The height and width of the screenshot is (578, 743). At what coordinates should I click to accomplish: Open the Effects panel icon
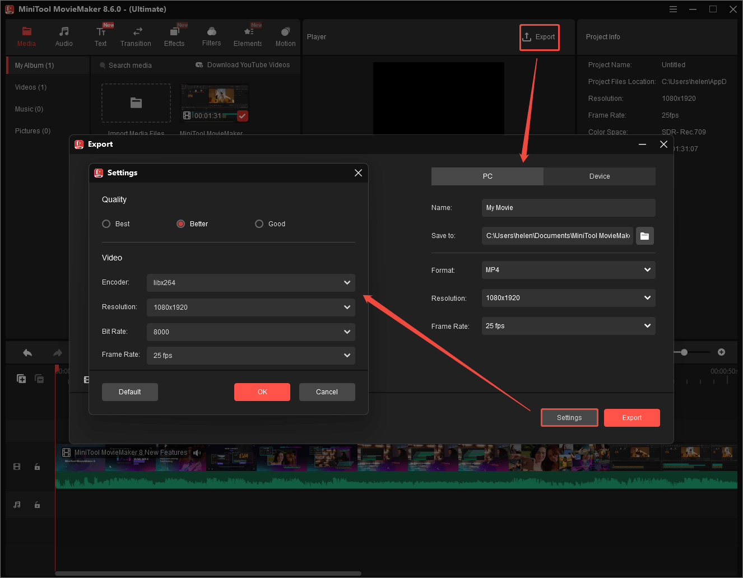coord(174,32)
